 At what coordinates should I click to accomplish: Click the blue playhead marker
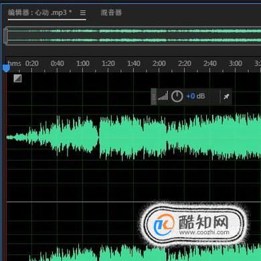pyautogui.click(x=6, y=68)
